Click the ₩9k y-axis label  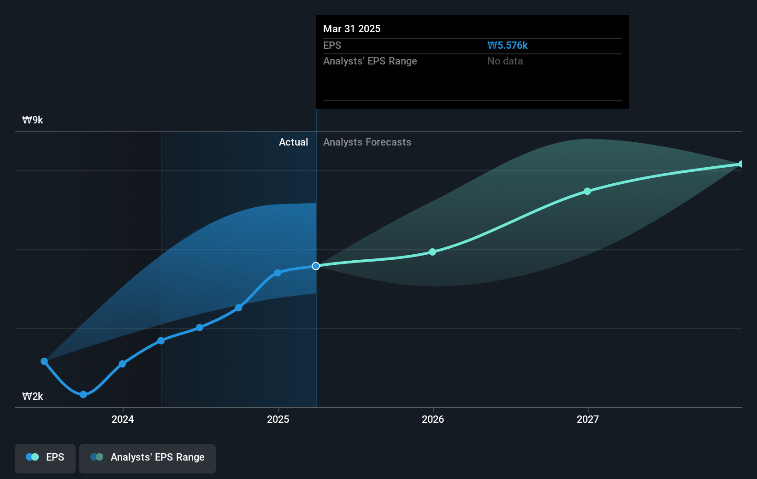(33, 120)
